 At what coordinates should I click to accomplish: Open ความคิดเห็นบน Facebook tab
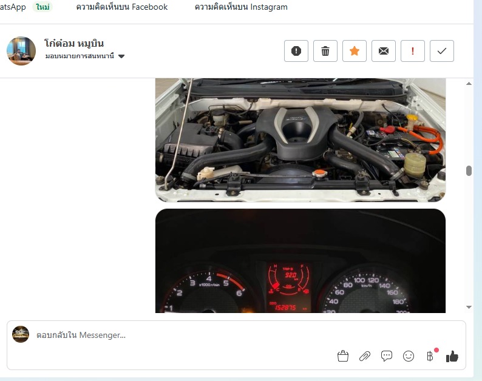coord(122,7)
